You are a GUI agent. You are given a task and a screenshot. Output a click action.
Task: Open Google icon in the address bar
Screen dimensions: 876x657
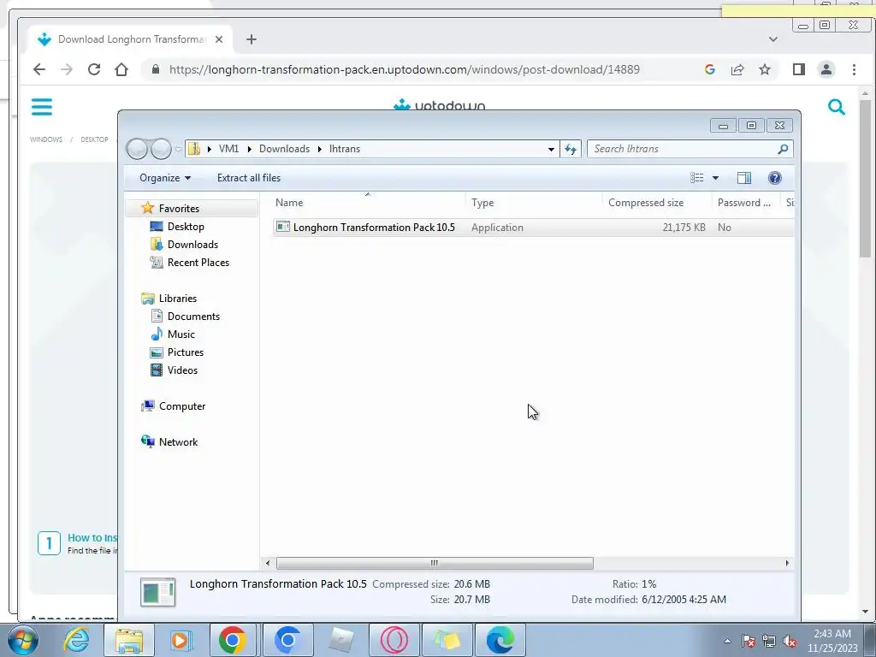pos(709,69)
